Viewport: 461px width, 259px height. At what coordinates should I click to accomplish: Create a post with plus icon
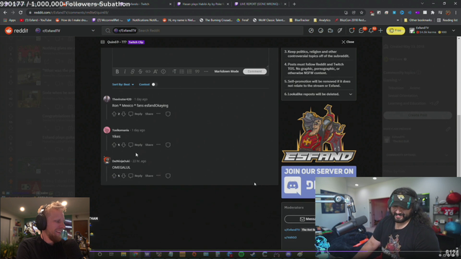380,30
